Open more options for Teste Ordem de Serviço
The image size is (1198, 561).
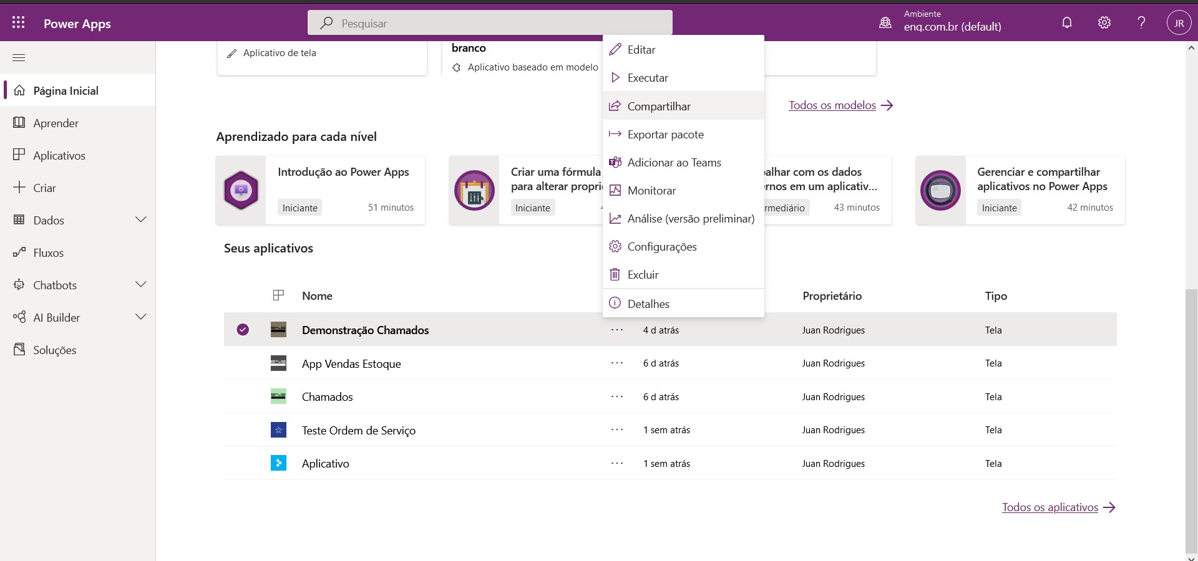coord(617,429)
